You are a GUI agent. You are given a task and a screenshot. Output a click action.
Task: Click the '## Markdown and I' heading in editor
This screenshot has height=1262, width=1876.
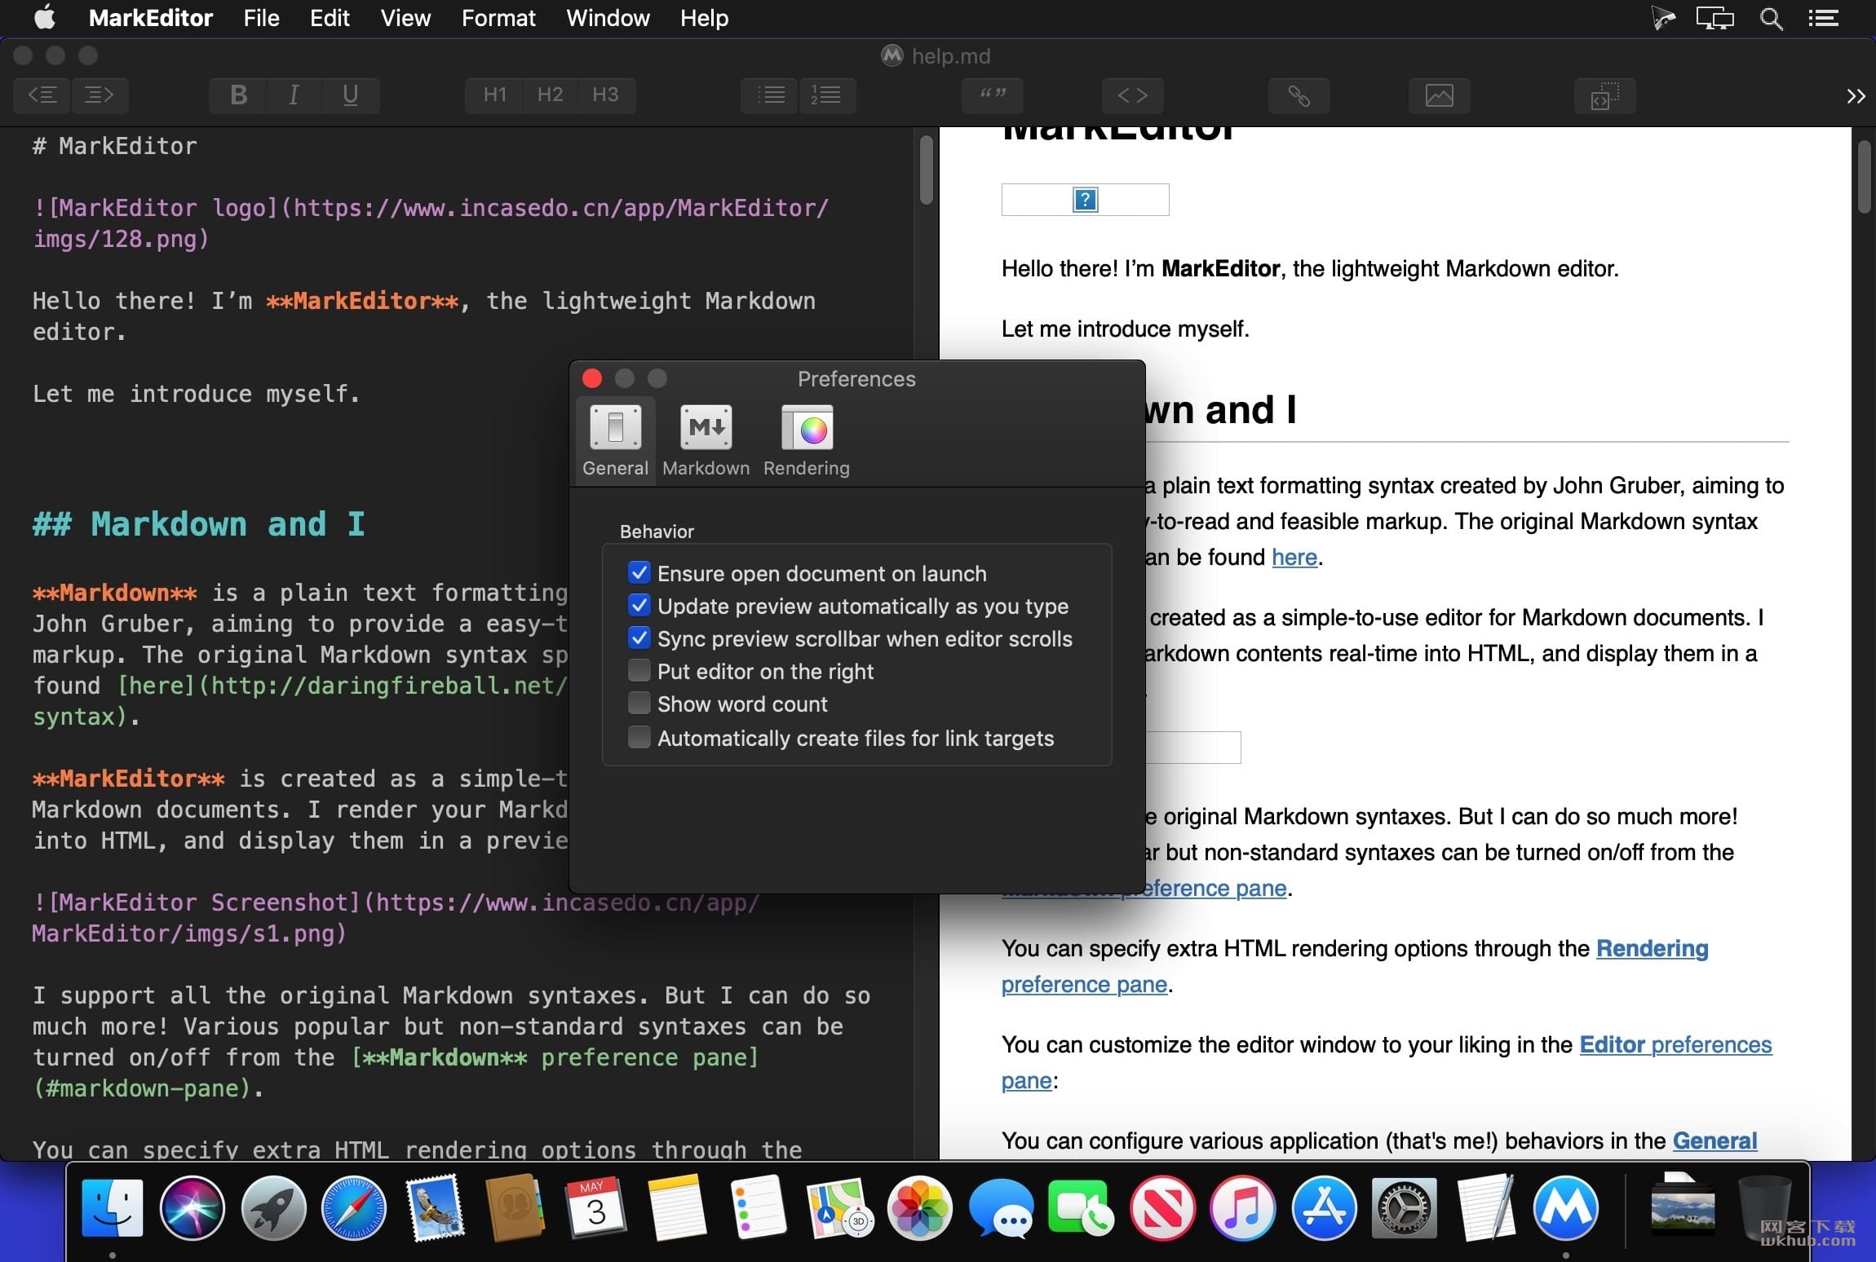199,523
